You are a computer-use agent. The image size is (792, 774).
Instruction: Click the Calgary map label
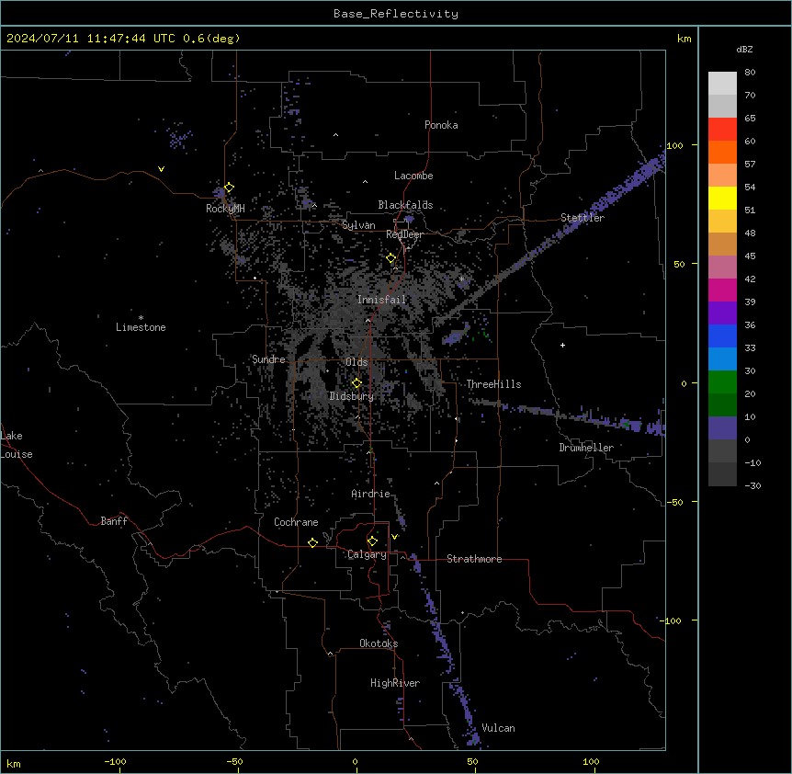368,554
